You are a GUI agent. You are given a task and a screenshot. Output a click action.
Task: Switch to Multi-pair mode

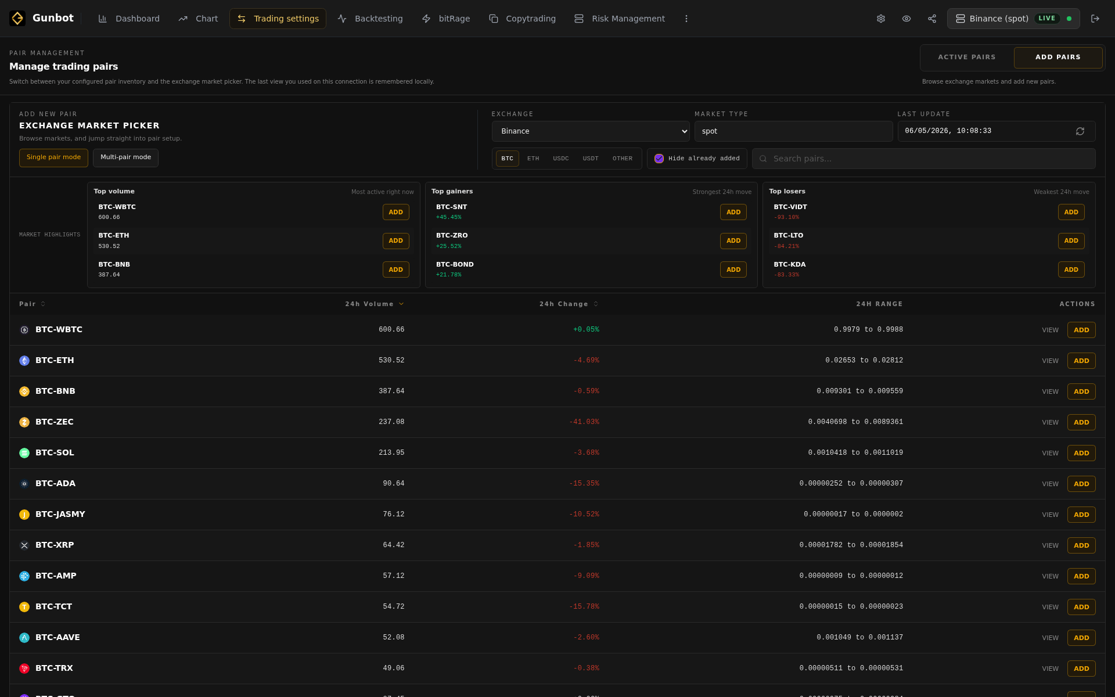pos(125,157)
